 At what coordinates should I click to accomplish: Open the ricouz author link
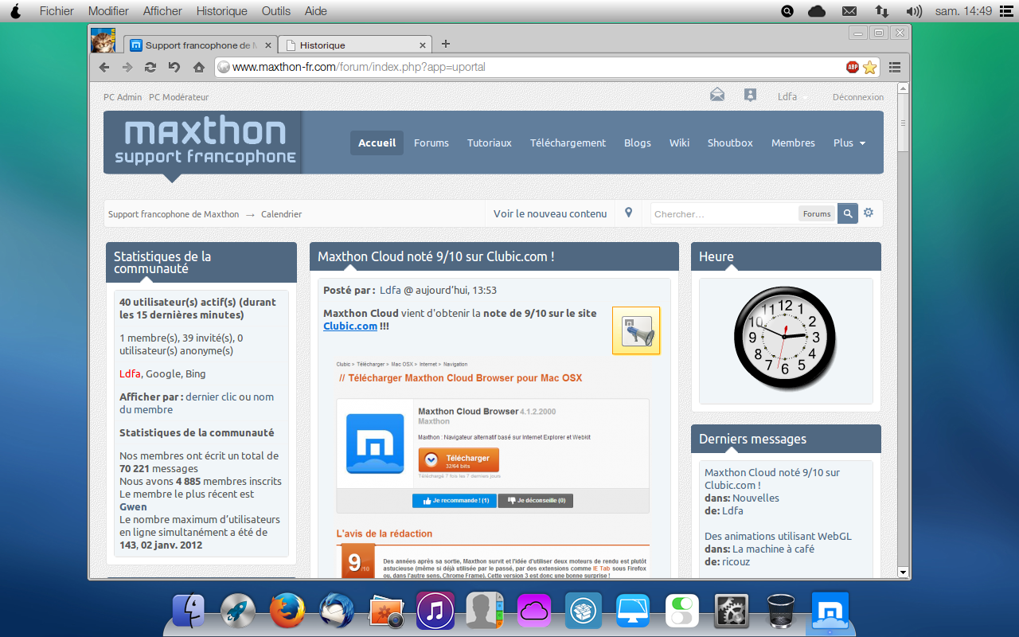[736, 561]
